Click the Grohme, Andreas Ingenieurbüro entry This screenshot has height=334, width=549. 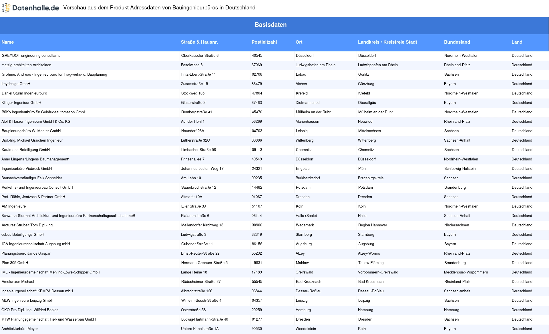tap(54, 75)
